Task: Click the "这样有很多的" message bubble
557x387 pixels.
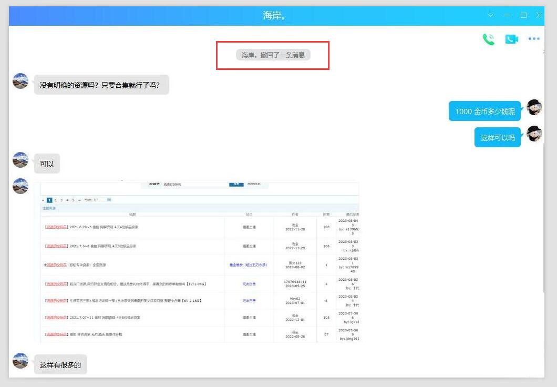Action: tap(60, 364)
